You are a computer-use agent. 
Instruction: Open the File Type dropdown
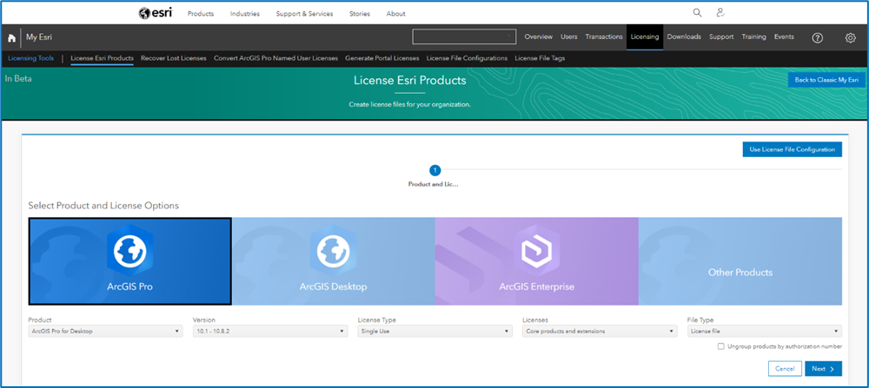[x=764, y=331]
